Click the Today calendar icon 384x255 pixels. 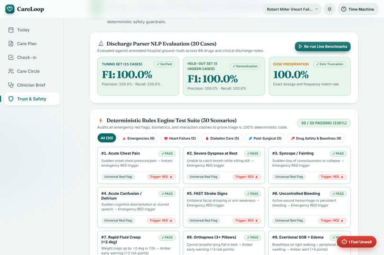[x=11, y=30]
